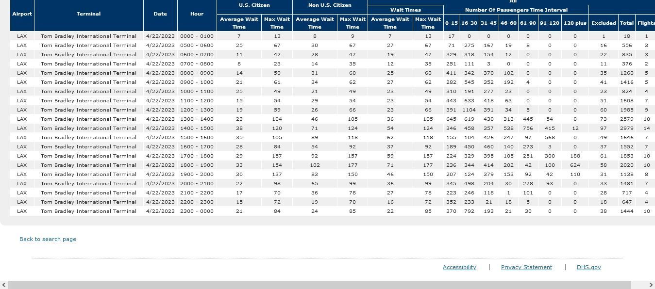Click the Total column header
Screen dimensions: 655x289
tap(627, 23)
